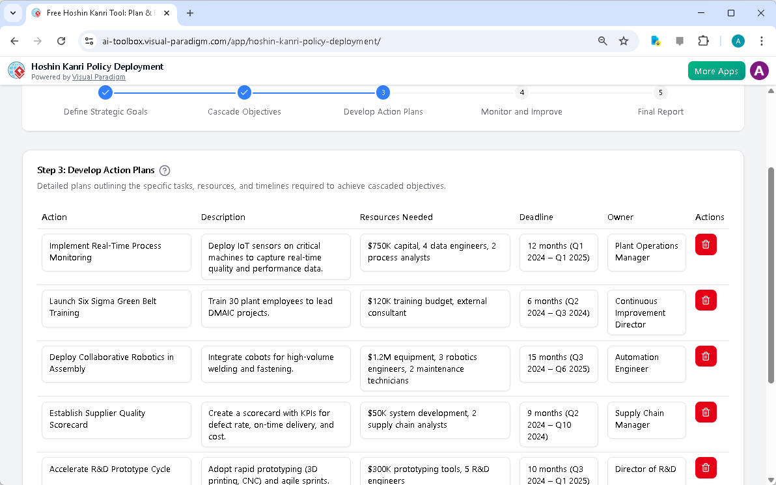Return to the Cascade Objectives step
Image resolution: width=776 pixels, height=485 pixels.
(x=244, y=92)
